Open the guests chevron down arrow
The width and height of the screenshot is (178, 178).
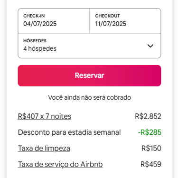[x=150, y=46]
